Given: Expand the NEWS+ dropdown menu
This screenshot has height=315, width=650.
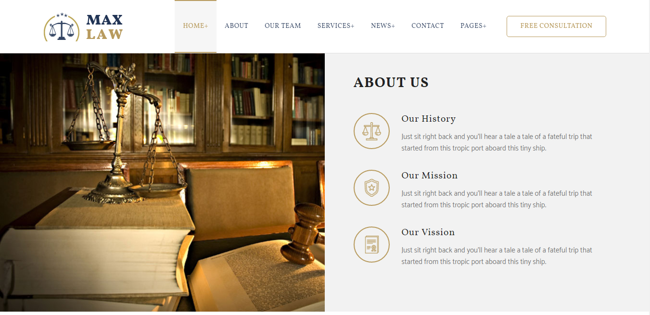Looking at the screenshot, I should (383, 26).
